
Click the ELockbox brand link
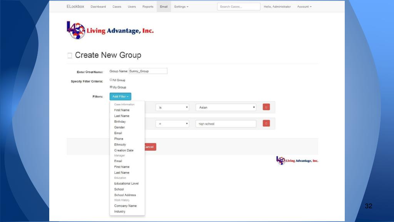(75, 7)
